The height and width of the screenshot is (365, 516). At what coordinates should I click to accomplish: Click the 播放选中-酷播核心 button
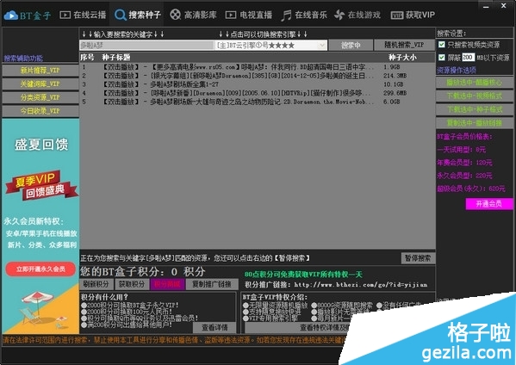474,82
